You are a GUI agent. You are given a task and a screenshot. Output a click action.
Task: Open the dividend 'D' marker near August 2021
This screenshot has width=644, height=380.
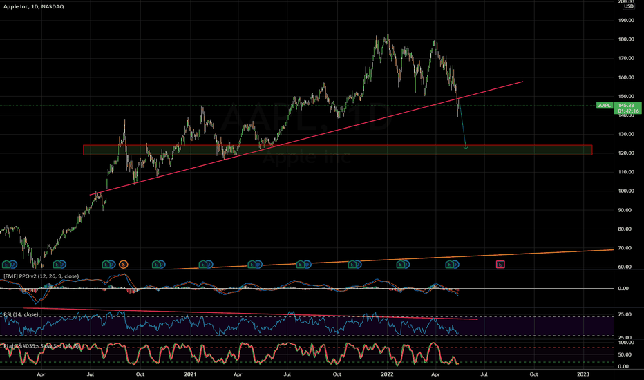[307, 265]
